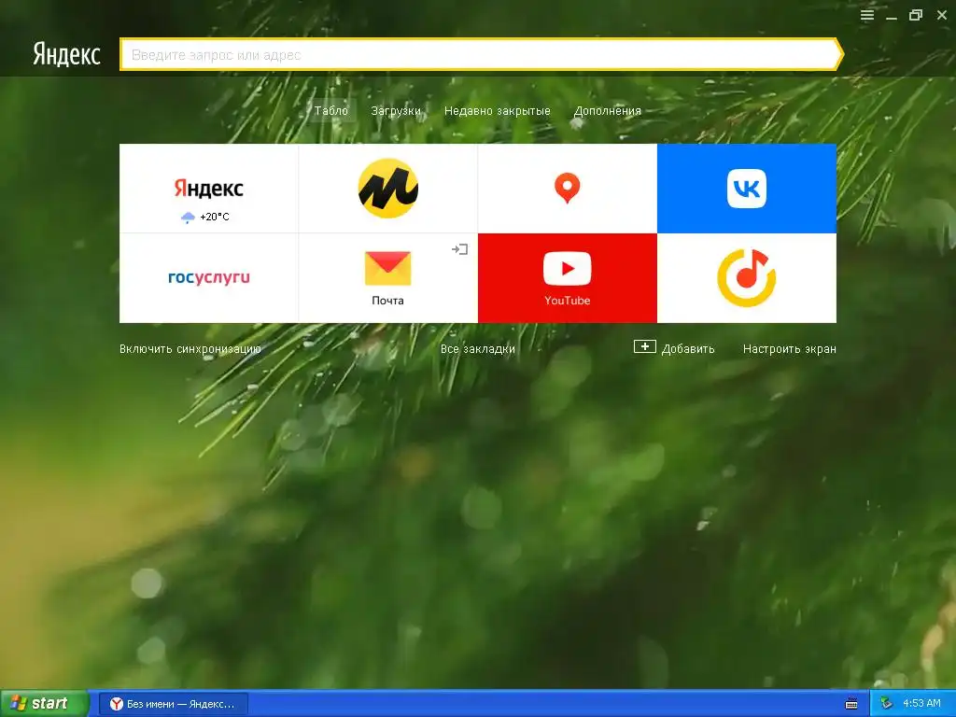Open the Yandex Maps pin tile
Screen dimensions: 956x717
567,189
